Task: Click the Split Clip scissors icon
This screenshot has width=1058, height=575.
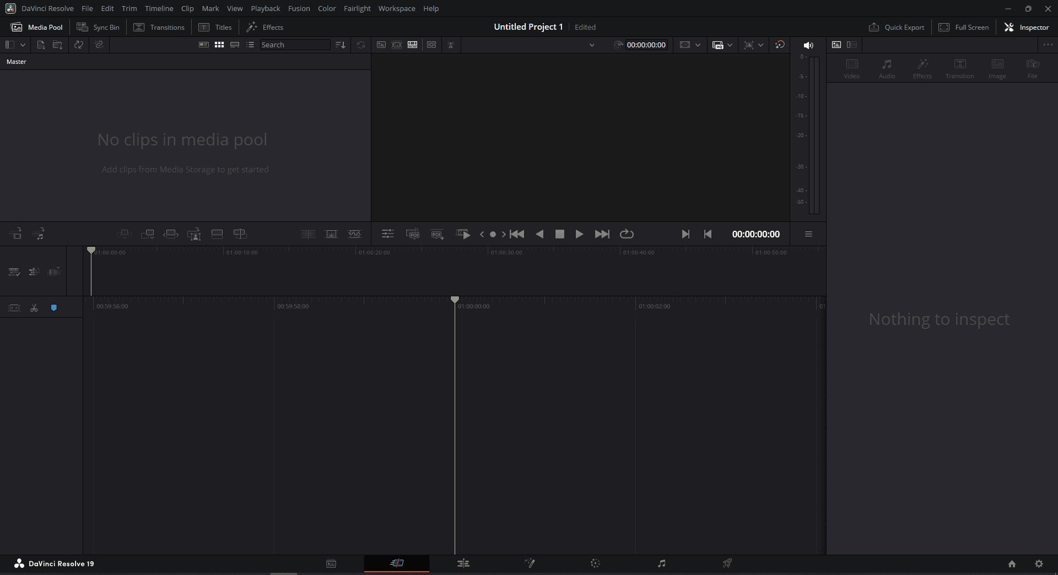Action: 34,308
